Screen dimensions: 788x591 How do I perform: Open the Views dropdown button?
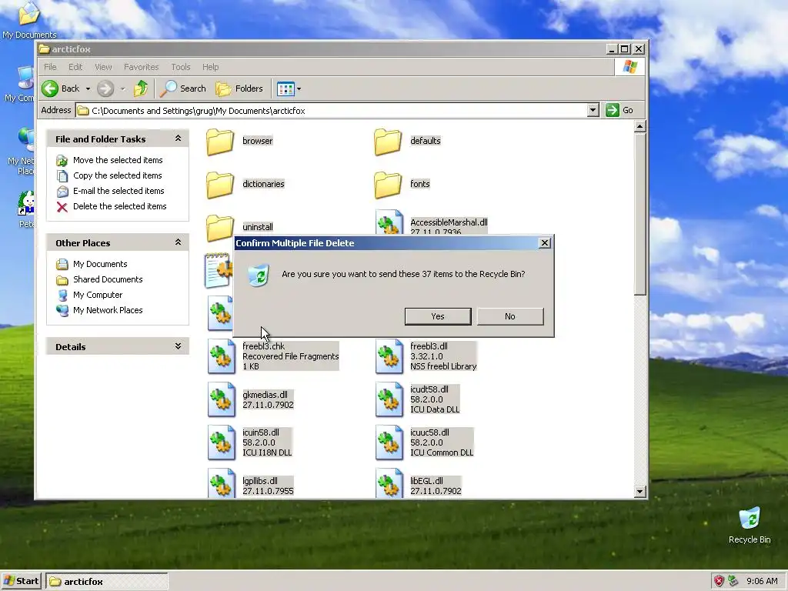(289, 89)
